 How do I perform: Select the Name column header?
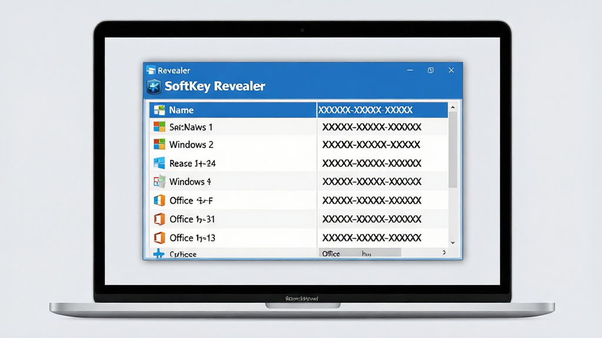[233, 110]
